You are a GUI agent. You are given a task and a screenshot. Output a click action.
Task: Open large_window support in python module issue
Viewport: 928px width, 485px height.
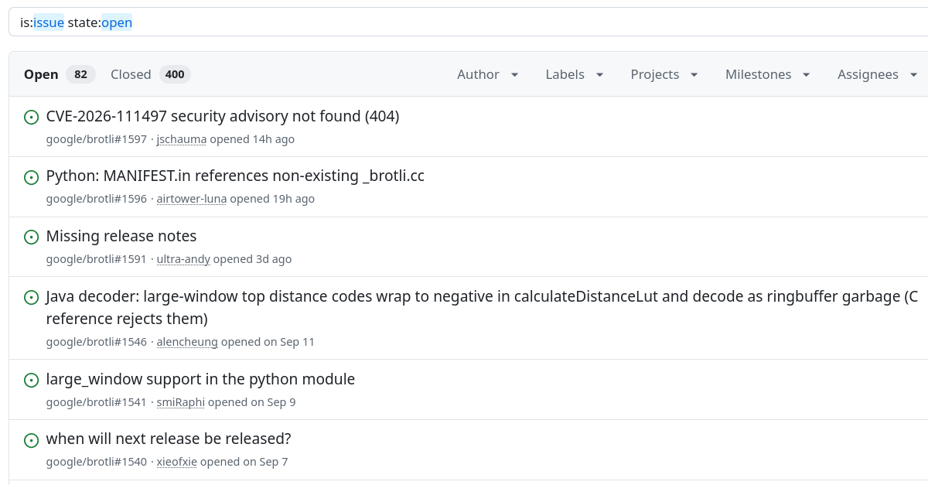[200, 379]
